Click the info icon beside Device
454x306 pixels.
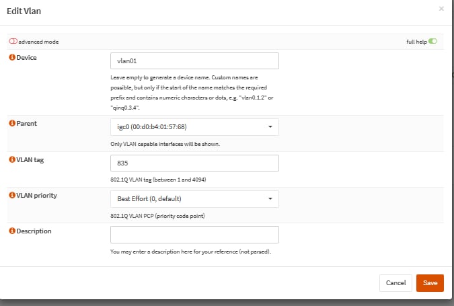click(x=12, y=57)
